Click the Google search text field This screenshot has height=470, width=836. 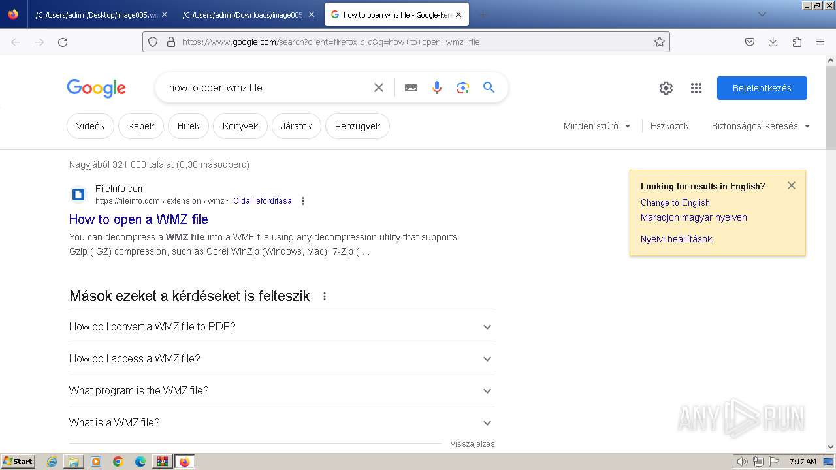tap(268, 87)
